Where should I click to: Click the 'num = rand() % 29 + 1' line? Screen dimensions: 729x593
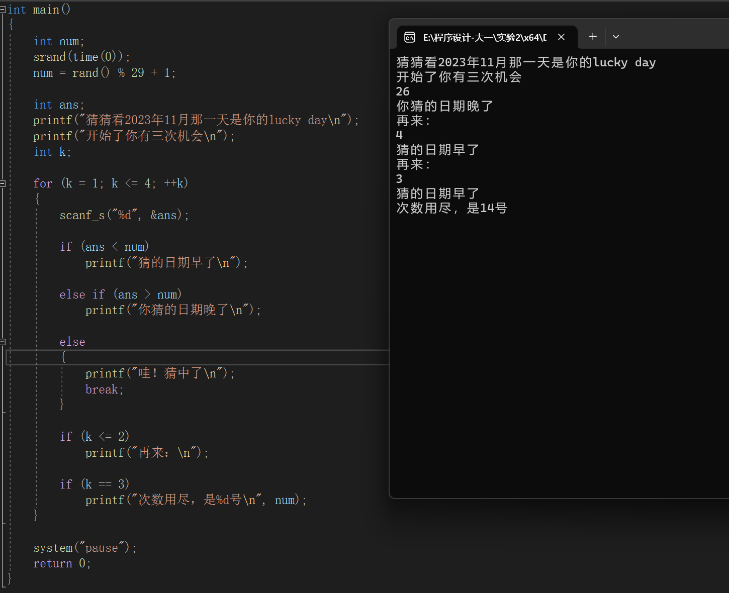pyautogui.click(x=104, y=73)
